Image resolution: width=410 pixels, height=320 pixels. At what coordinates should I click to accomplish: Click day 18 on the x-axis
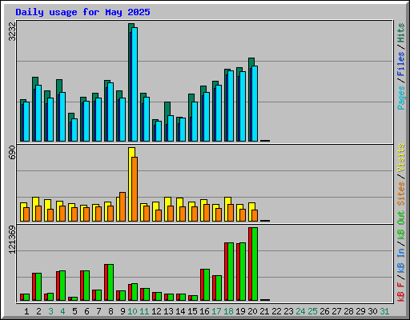tap(228, 311)
